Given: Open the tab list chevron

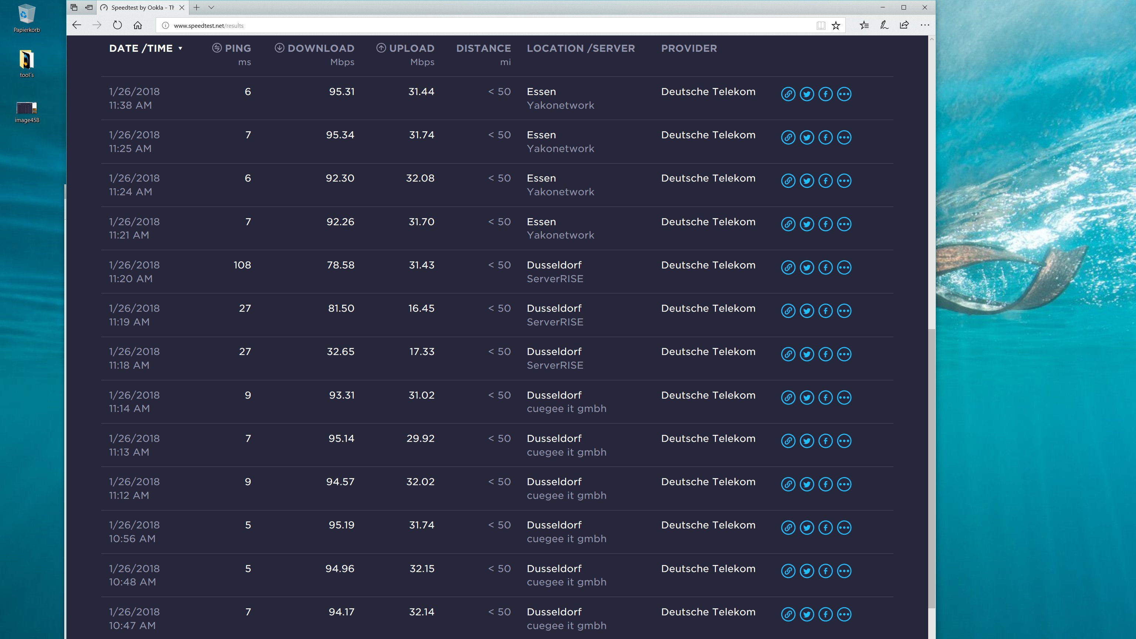Looking at the screenshot, I should pyautogui.click(x=211, y=7).
